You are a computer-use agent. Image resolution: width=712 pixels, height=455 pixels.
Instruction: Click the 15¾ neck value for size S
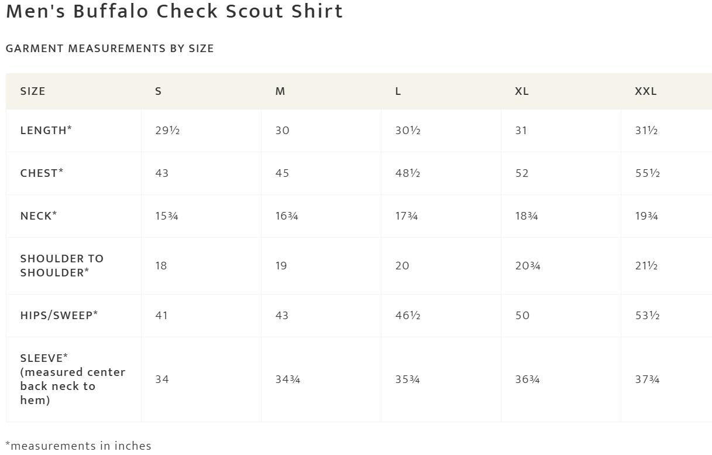pos(167,216)
